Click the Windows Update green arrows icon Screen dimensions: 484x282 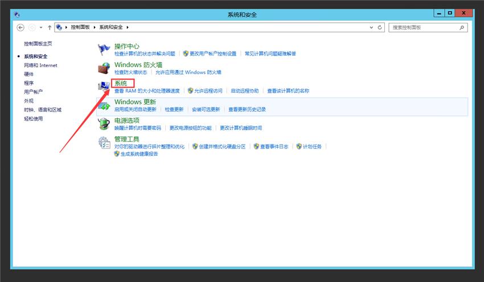point(104,106)
